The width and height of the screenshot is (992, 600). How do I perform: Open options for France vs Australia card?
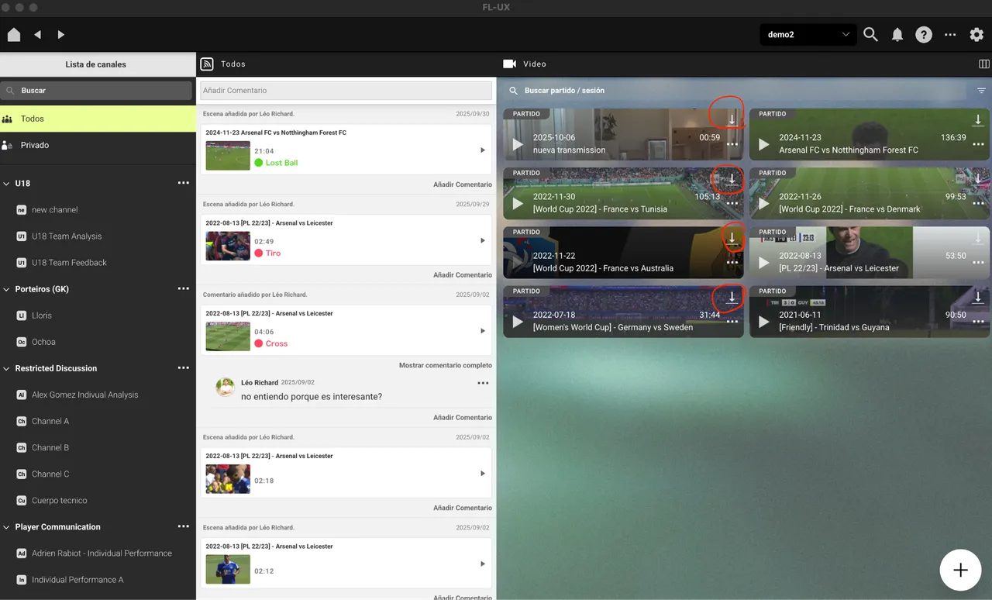tap(732, 263)
